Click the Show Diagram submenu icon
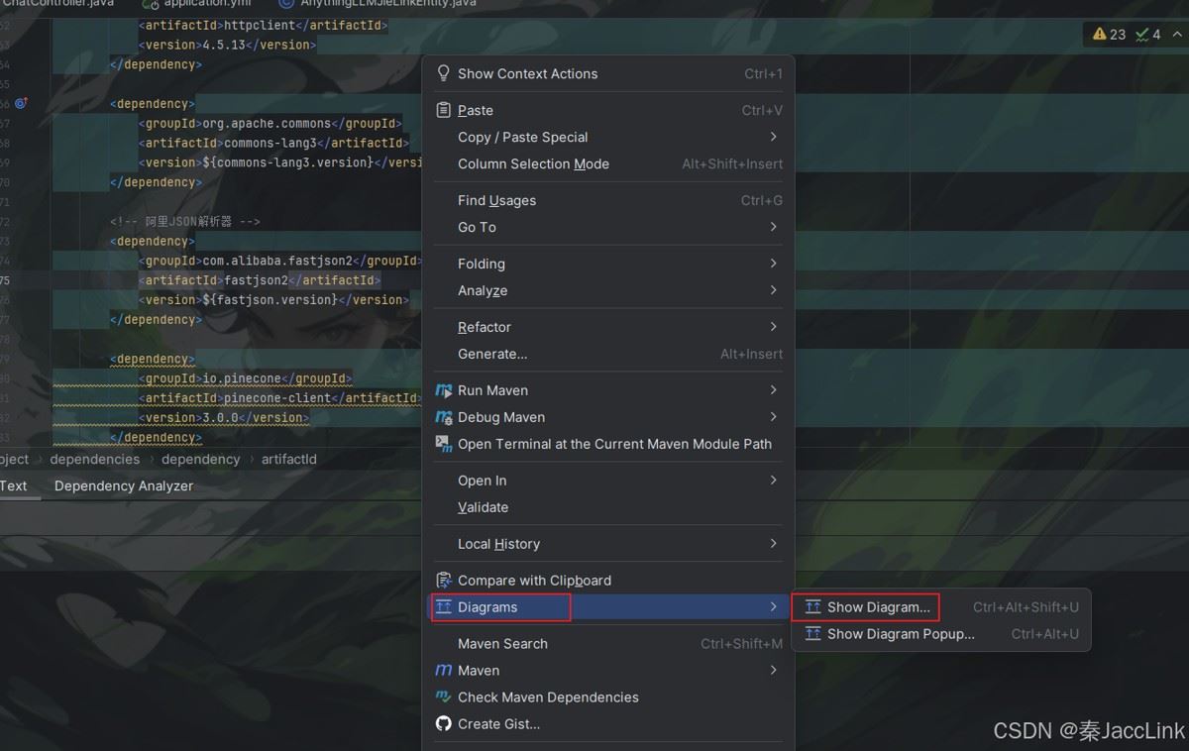1189x751 pixels. click(x=812, y=606)
